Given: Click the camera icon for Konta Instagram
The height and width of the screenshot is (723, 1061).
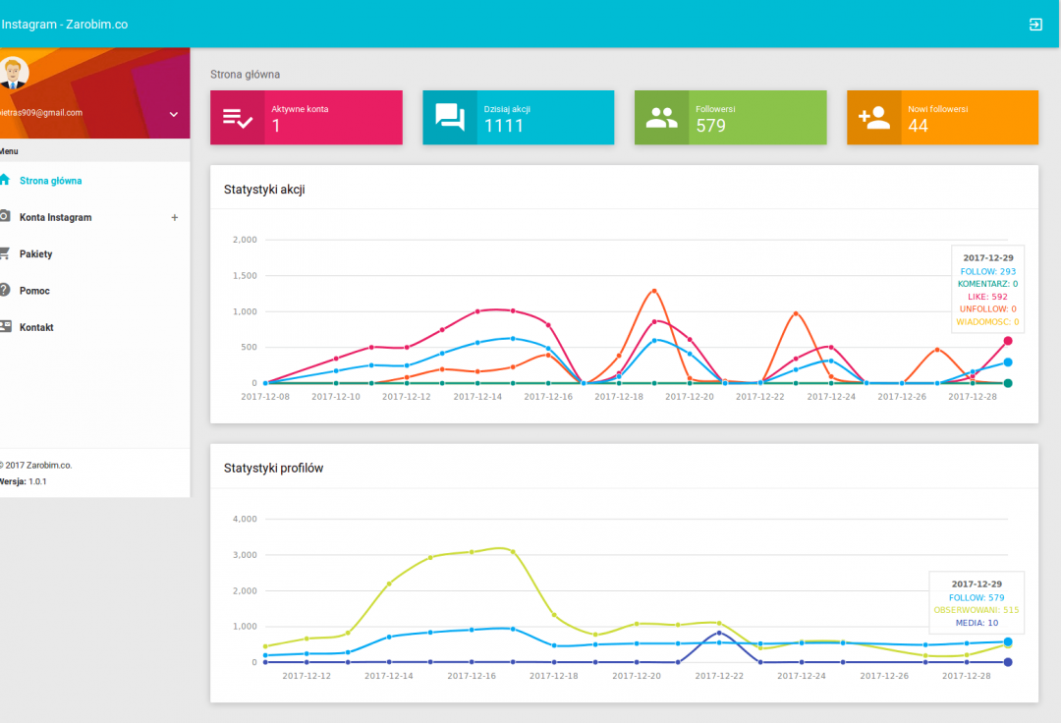Looking at the screenshot, I should click(5, 216).
